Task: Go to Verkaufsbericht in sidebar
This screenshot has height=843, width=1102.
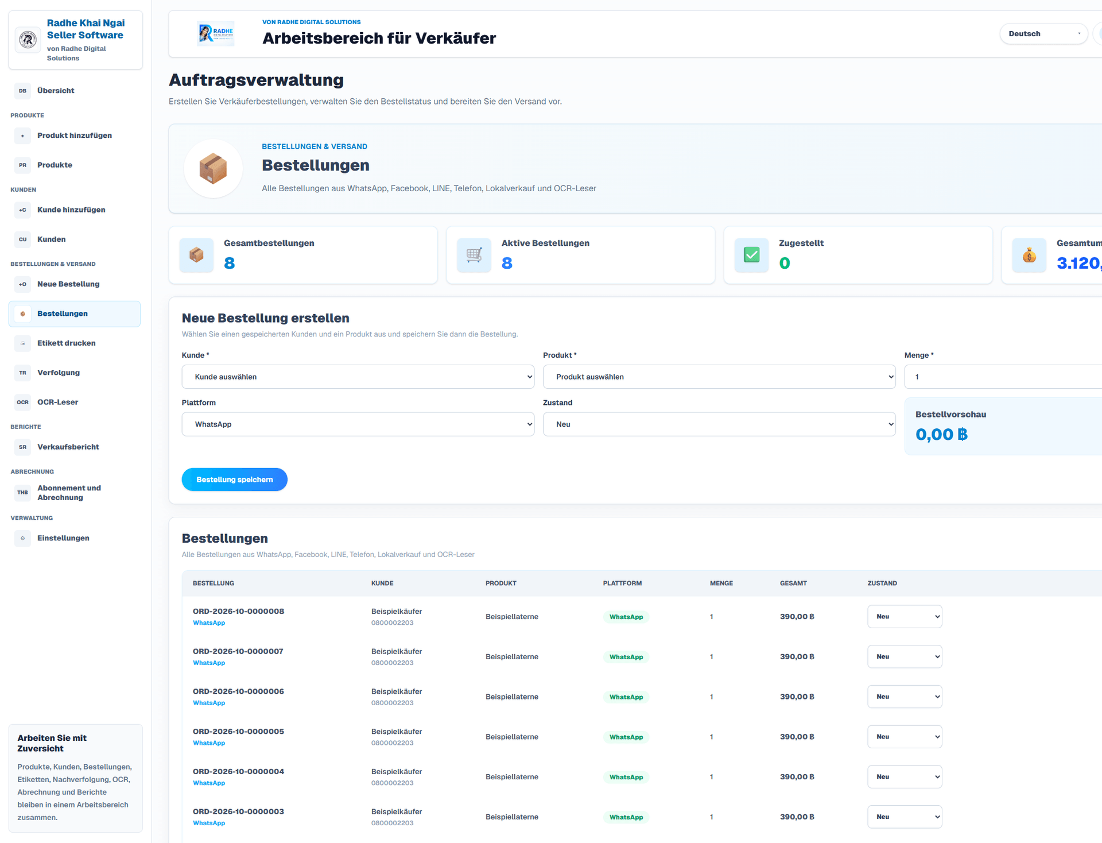Action: point(75,447)
